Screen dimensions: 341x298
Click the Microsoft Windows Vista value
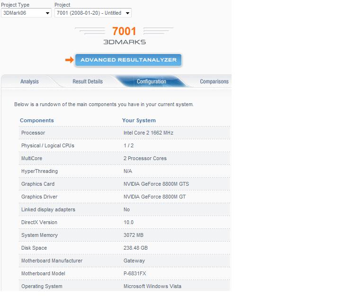point(153,287)
